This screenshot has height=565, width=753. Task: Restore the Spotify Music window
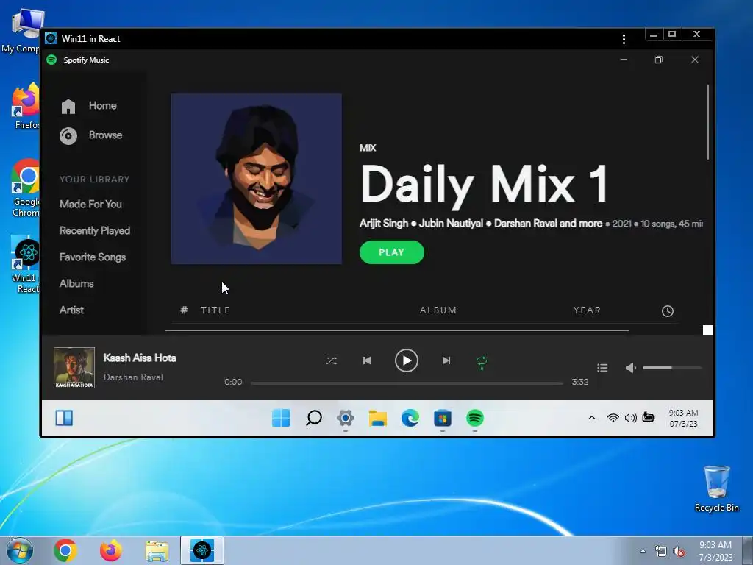click(658, 60)
